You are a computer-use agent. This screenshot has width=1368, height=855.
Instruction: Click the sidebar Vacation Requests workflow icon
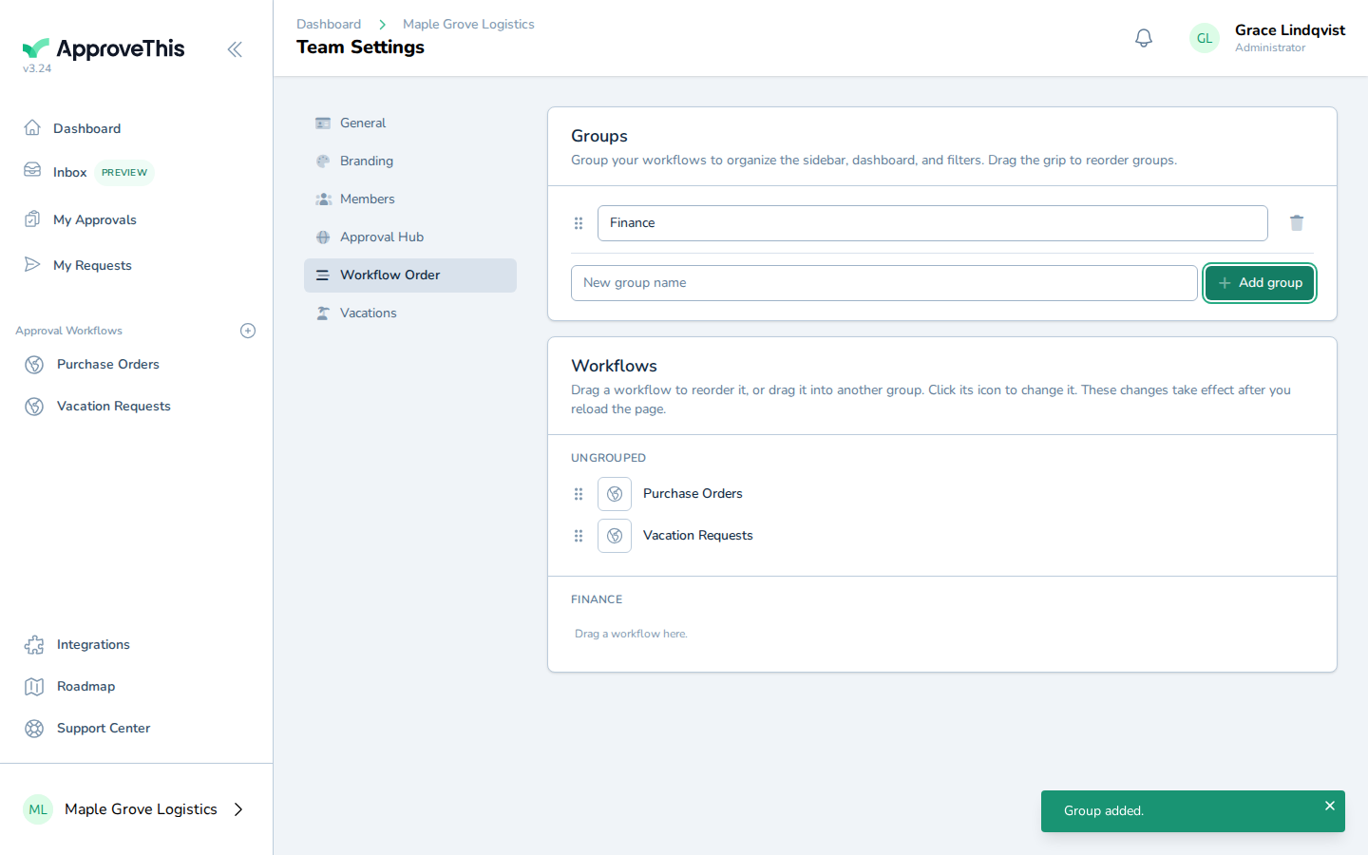click(x=34, y=407)
